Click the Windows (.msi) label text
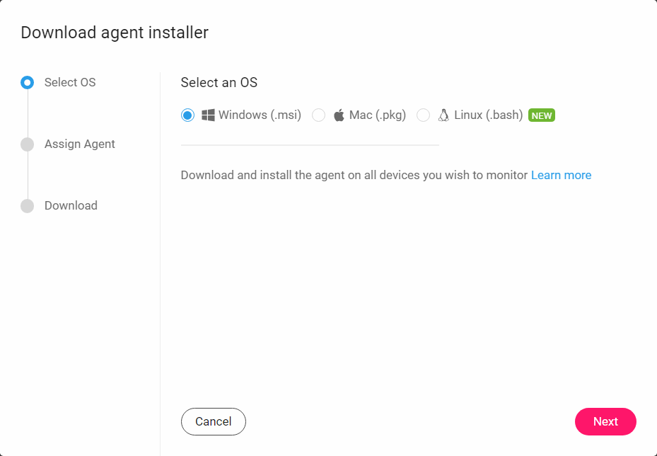The image size is (657, 456). click(260, 115)
